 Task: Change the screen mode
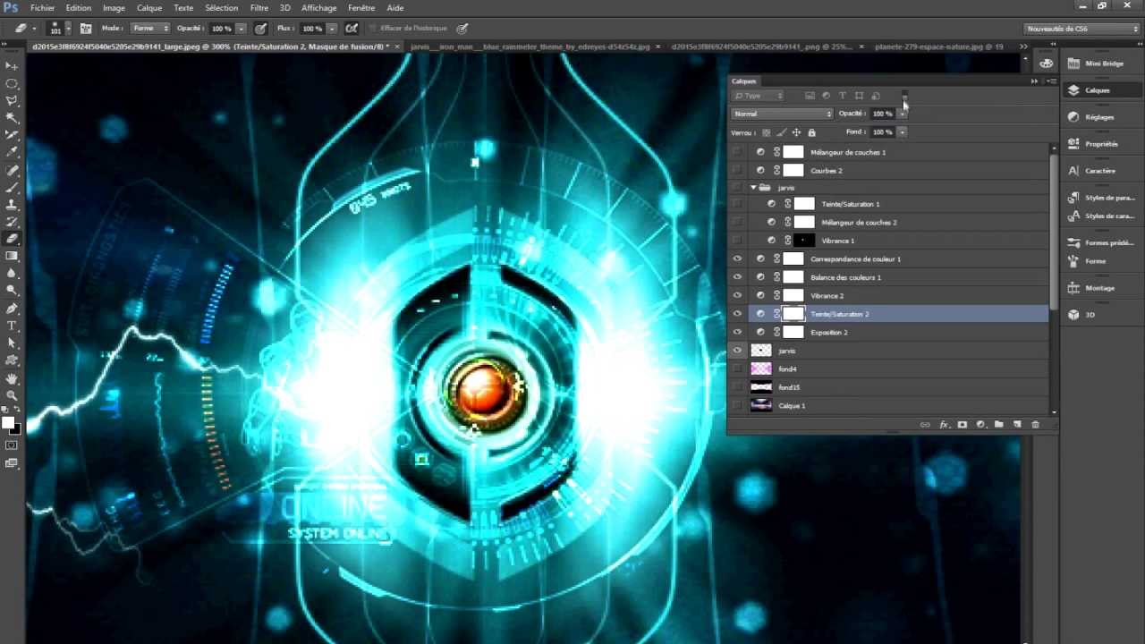coord(13,462)
